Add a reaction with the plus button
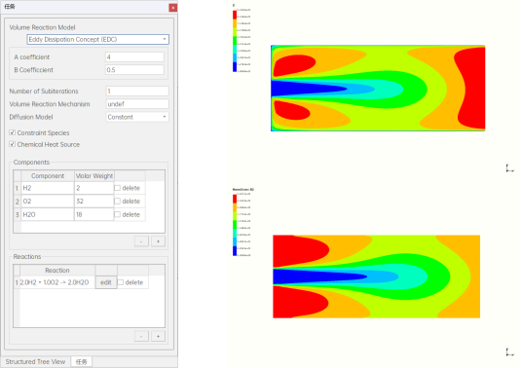Screen dimensions: 521x368 (x=158, y=336)
